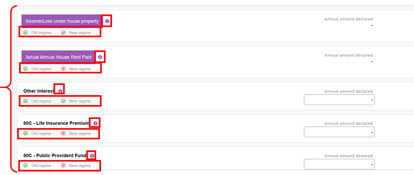Open the Other Interest info icon
The image size is (414, 175).
tap(60, 91)
